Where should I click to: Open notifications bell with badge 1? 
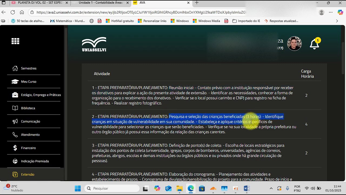(315, 44)
